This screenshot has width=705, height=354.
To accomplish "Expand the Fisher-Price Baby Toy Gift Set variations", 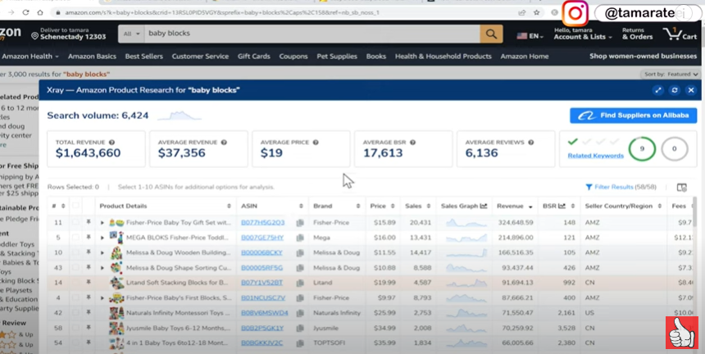I will pyautogui.click(x=102, y=223).
